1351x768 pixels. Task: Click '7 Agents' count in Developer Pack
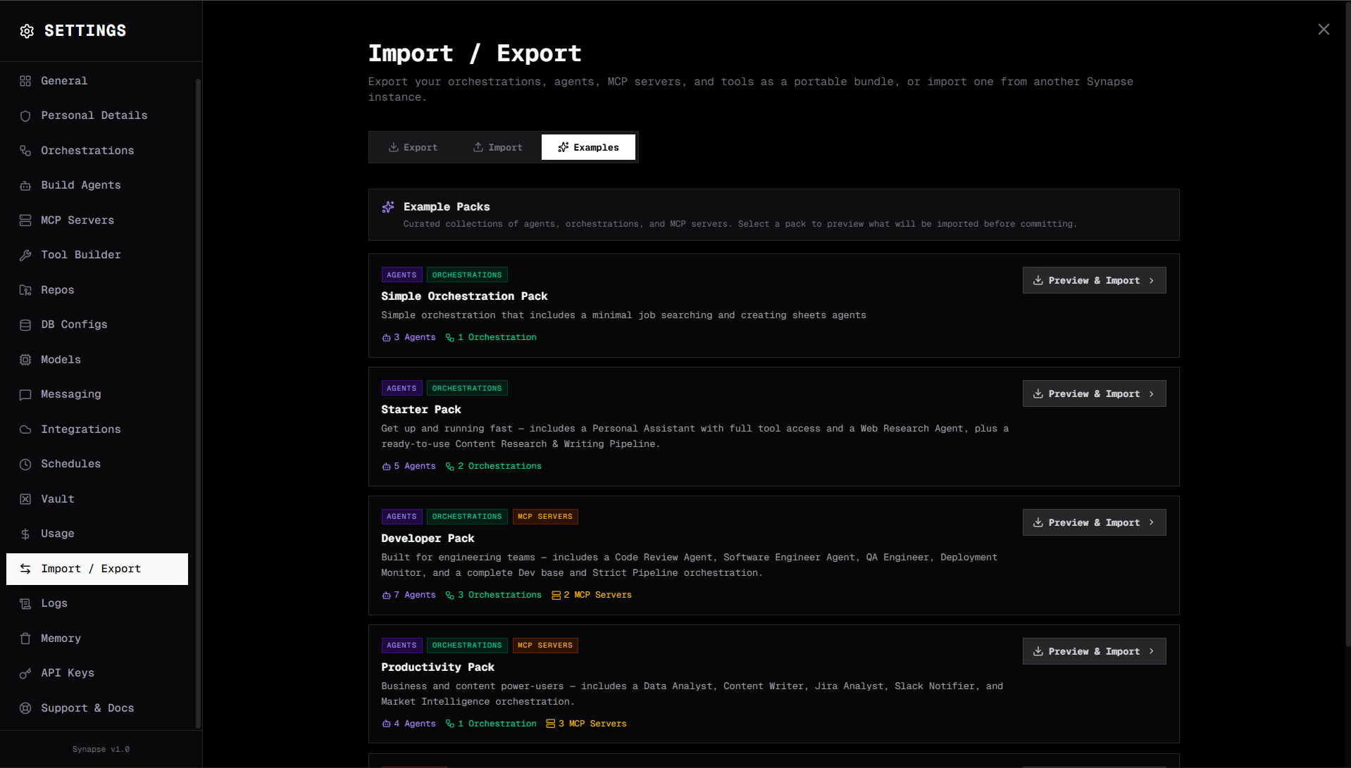coord(409,596)
